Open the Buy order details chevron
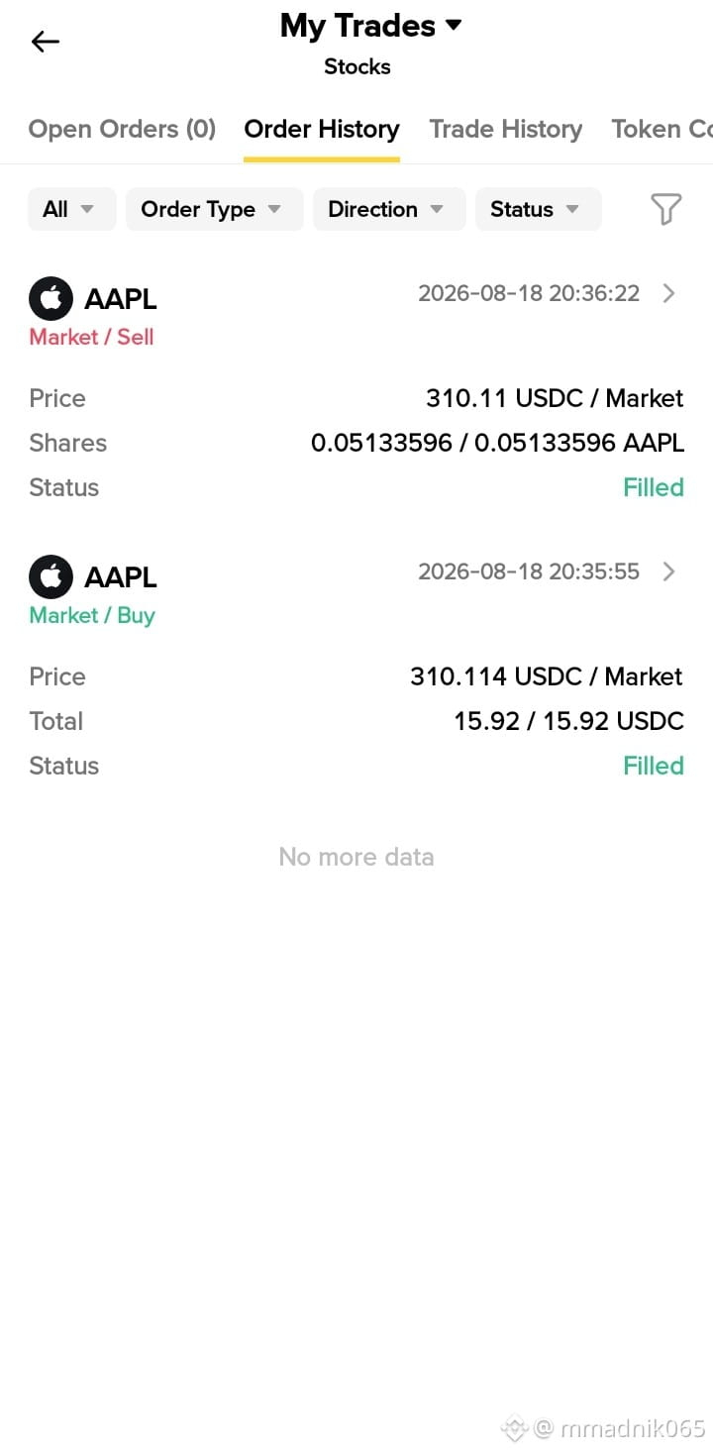 point(669,571)
